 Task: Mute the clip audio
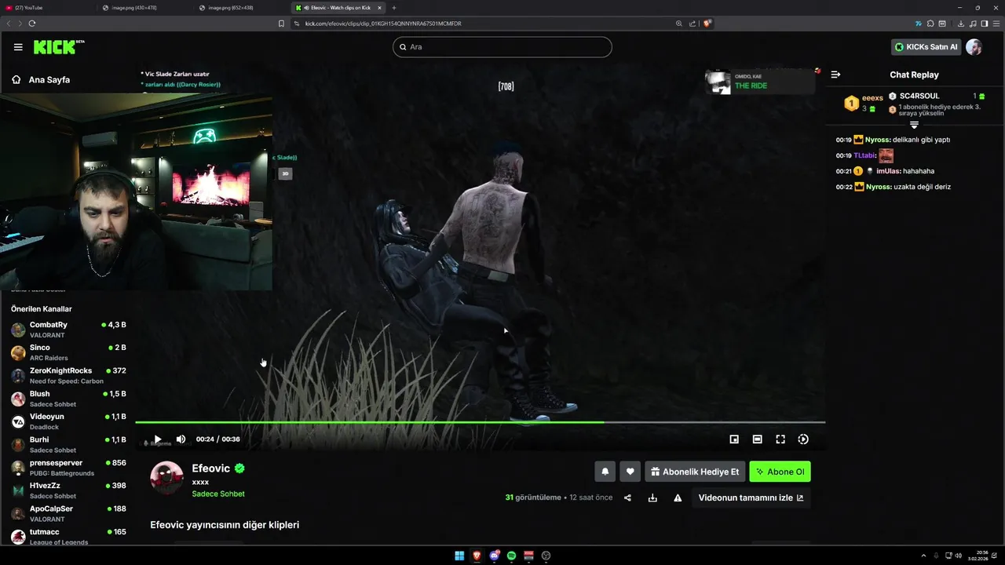point(181,439)
